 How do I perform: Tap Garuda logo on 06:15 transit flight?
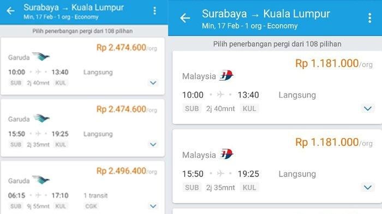41,180
